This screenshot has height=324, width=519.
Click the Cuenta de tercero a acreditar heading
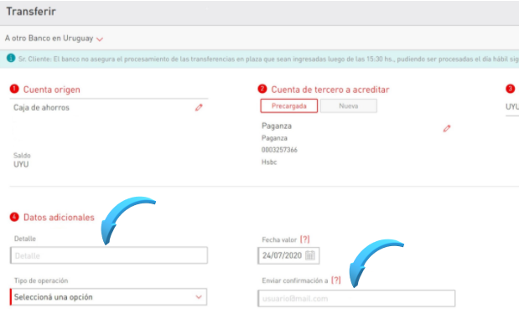tap(330, 90)
